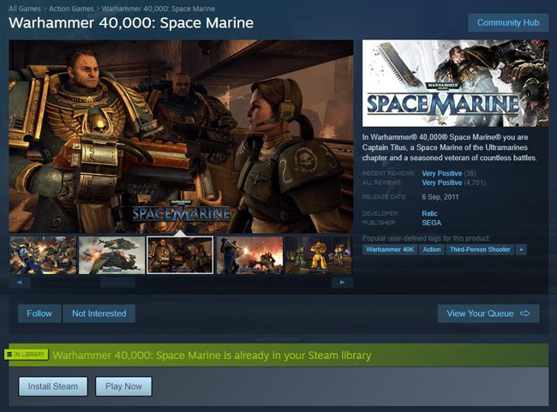Click the Third-Person Shooter tag
Image resolution: width=557 pixels, height=412 pixels.
(x=480, y=249)
